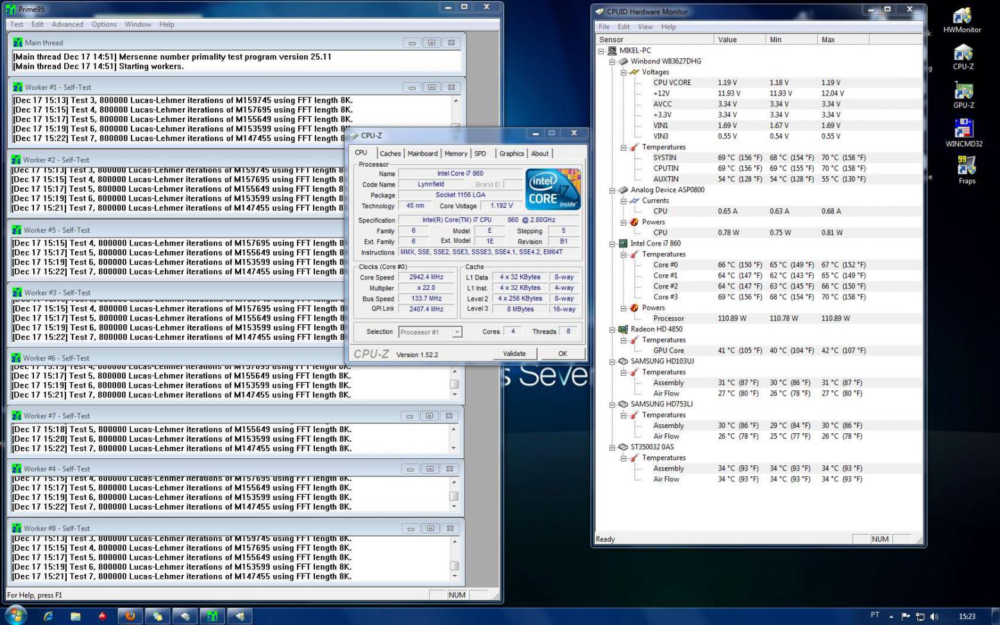Switch to CPU-Z About tab
Viewport: 1000px width, 625px height.
(540, 154)
